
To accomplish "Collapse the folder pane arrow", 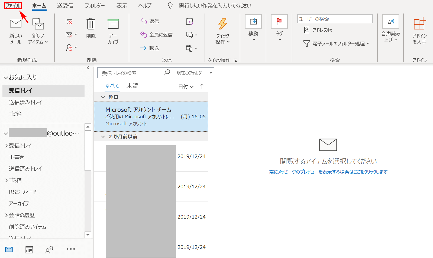I will click(88, 68).
